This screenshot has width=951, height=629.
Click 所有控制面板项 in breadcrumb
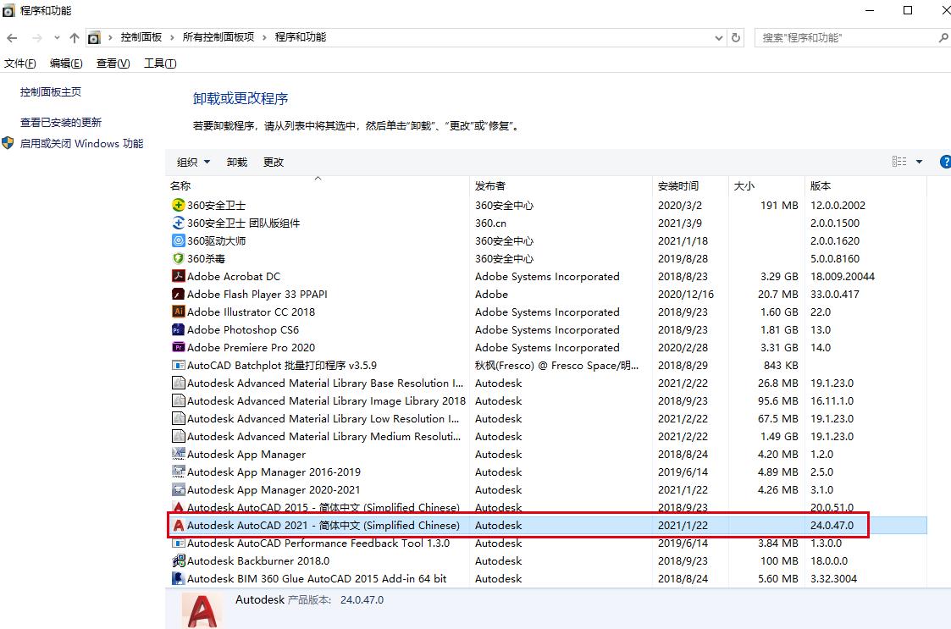(218, 37)
